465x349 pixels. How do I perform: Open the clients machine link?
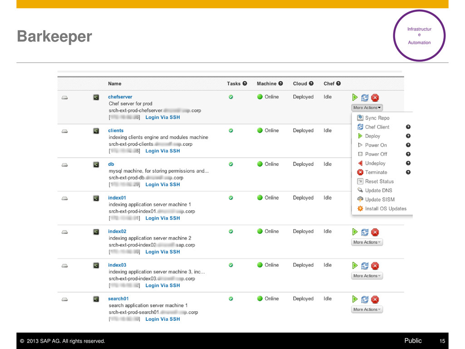pyautogui.click(x=116, y=130)
